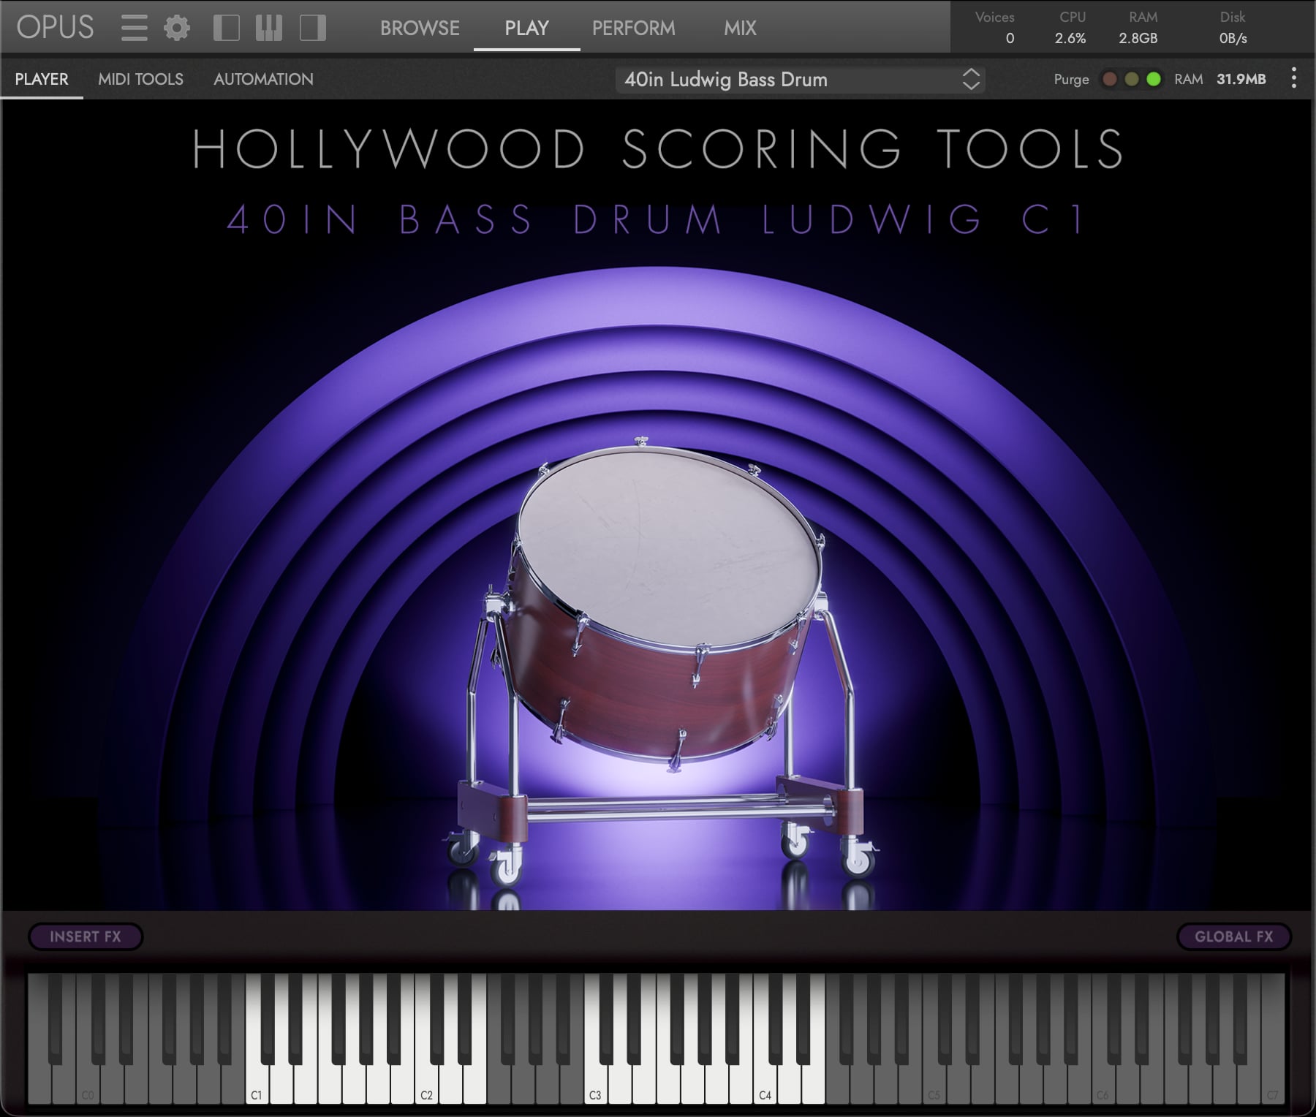Open the GLOBAL FX panel

coord(1234,936)
